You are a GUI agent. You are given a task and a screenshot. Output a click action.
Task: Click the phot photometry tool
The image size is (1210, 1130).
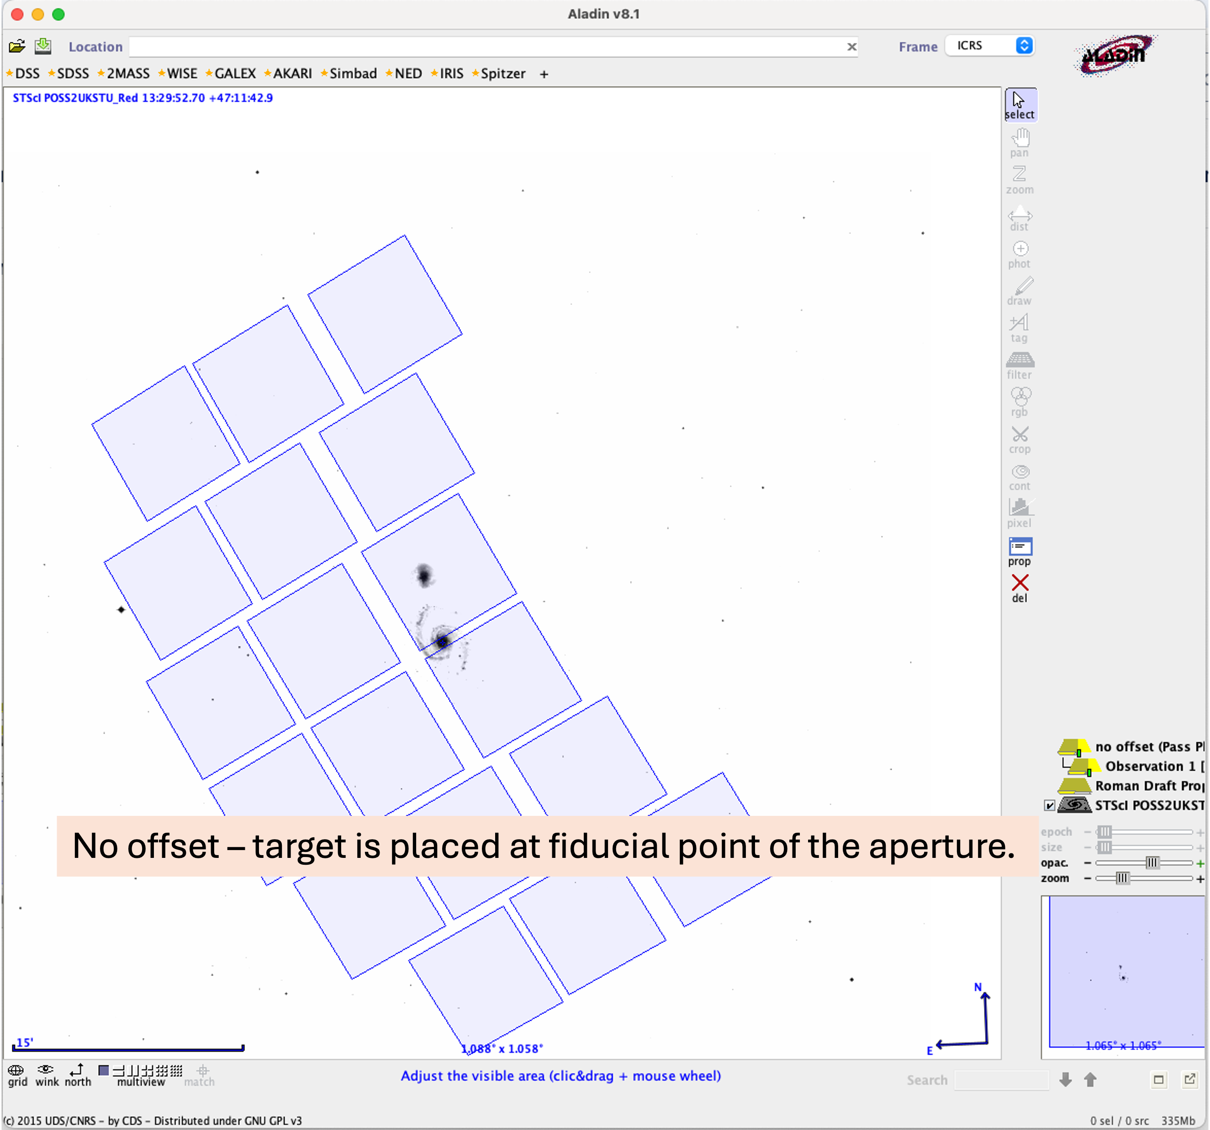coord(1020,254)
